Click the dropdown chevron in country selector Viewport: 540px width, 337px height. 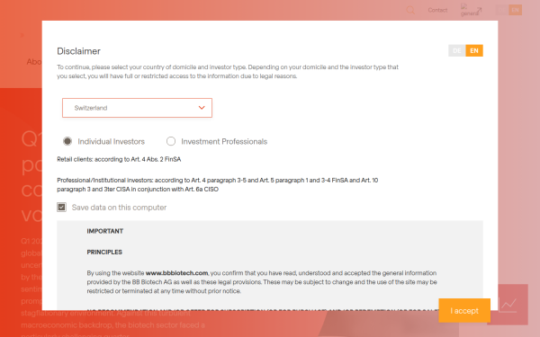click(x=202, y=108)
